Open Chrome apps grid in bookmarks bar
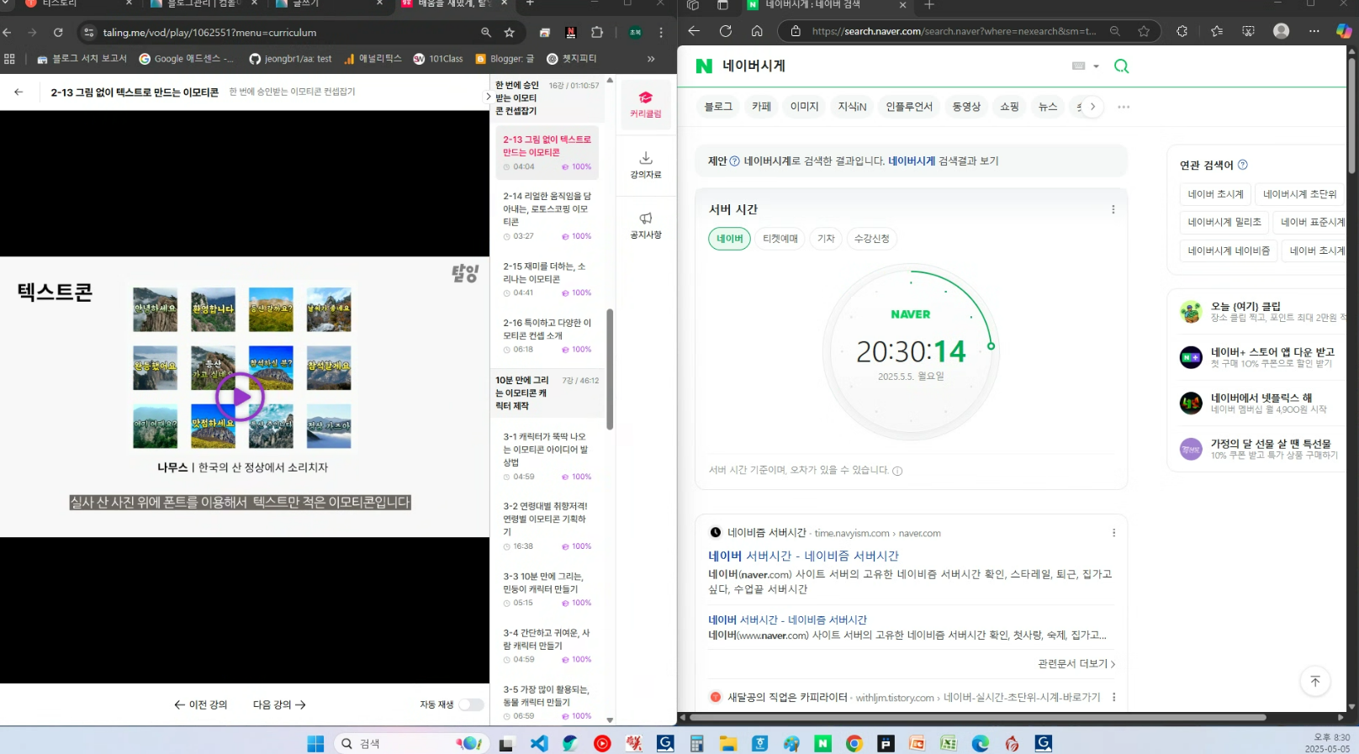The height and width of the screenshot is (754, 1359). click(10, 59)
